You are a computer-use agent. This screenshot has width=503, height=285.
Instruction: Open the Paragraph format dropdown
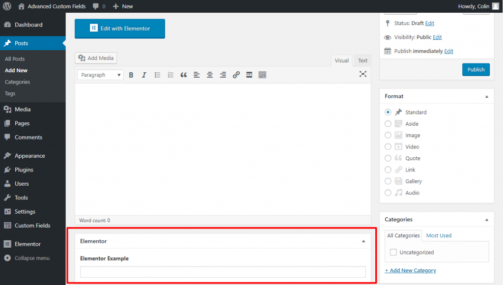click(x=100, y=75)
